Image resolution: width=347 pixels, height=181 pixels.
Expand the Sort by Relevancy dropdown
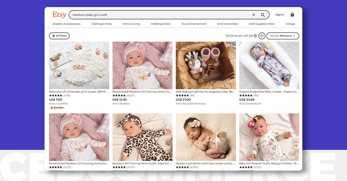[282, 36]
